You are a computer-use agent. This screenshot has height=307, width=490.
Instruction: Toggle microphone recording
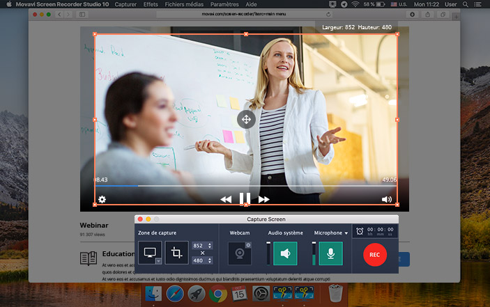tap(330, 253)
